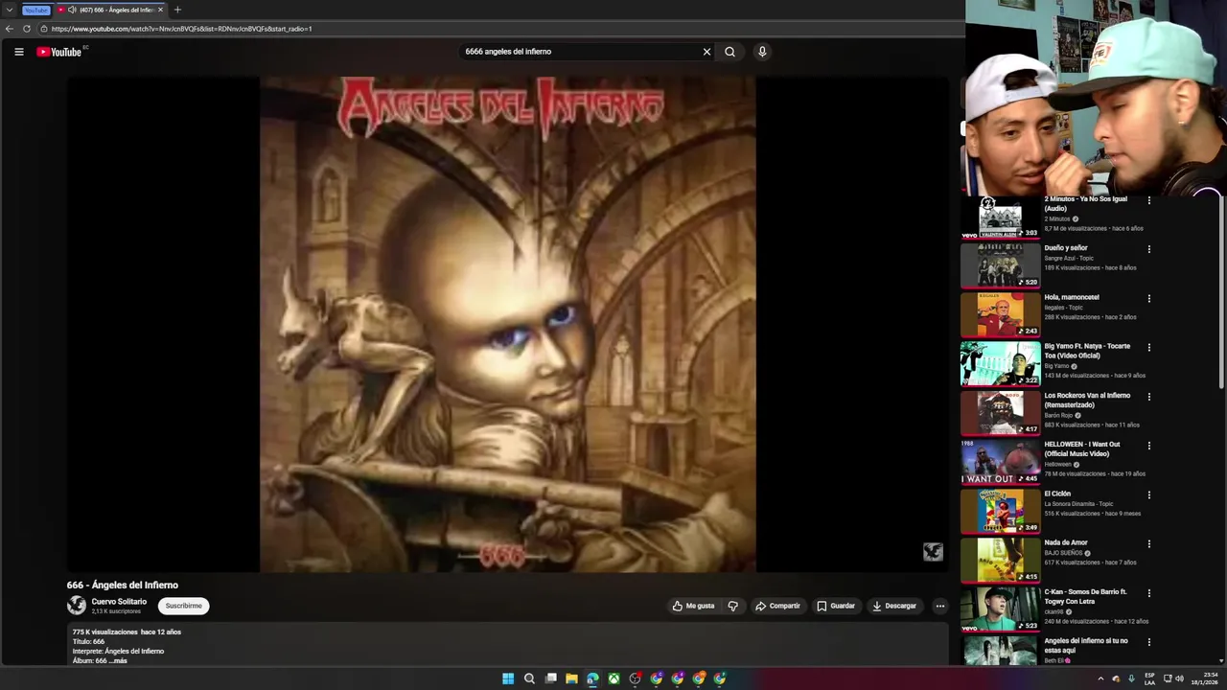Screen dimensions: 1227x690
Task: Open new browser tab with plus
Action: (177, 10)
